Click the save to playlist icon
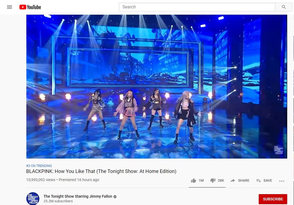 click(258, 181)
